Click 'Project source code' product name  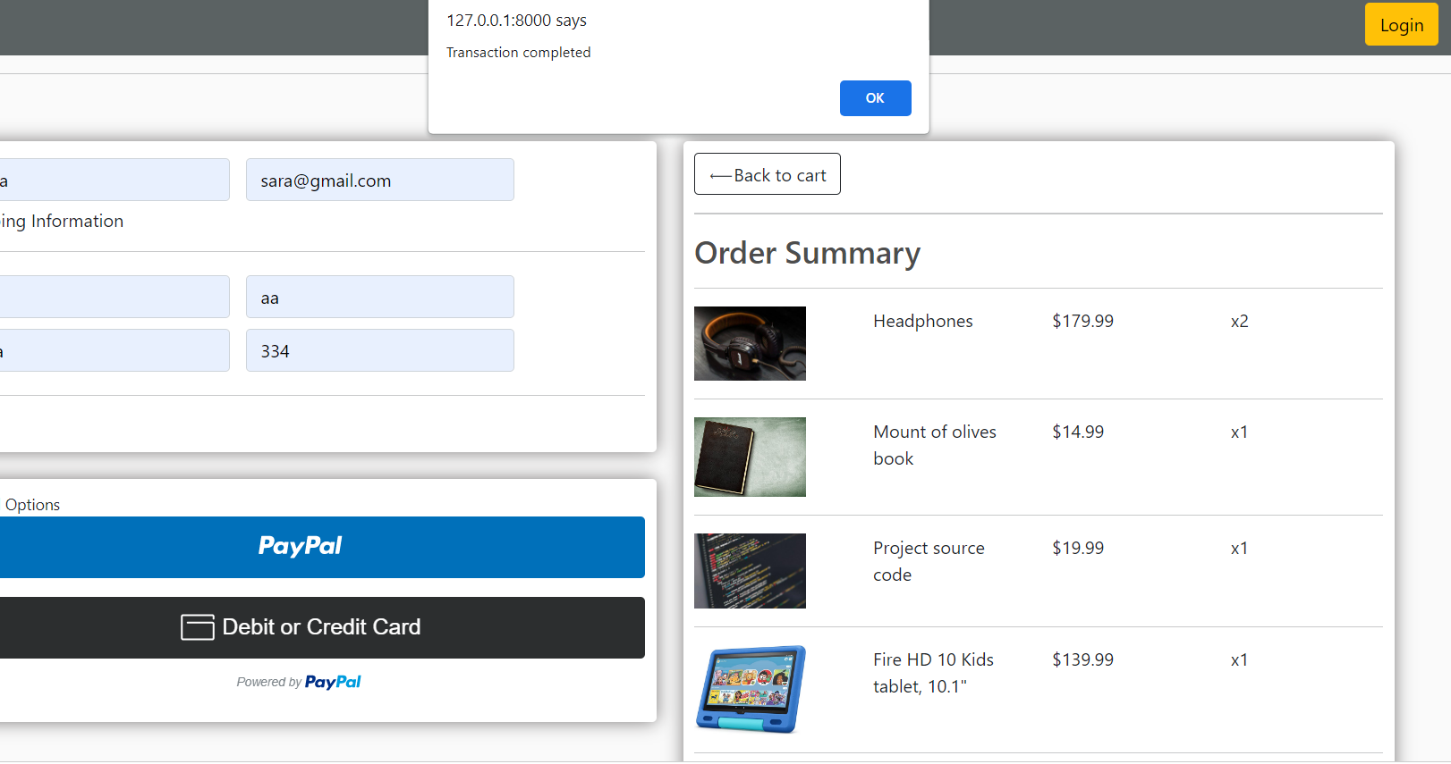929,561
